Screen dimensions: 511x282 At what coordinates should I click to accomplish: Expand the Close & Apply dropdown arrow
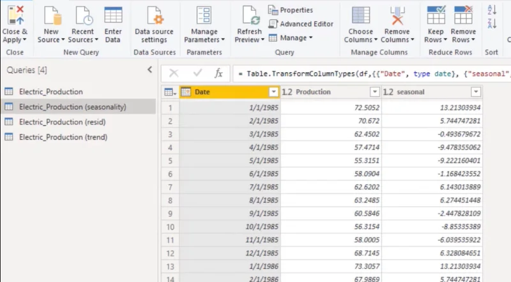pos(25,40)
